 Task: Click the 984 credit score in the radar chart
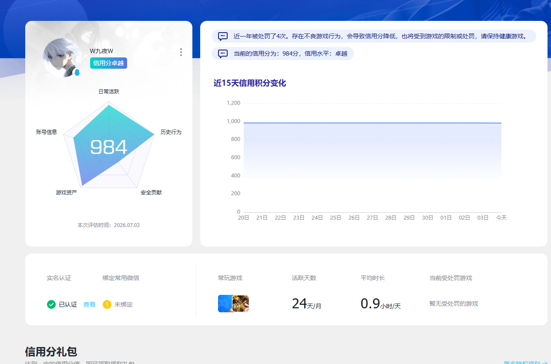click(109, 147)
